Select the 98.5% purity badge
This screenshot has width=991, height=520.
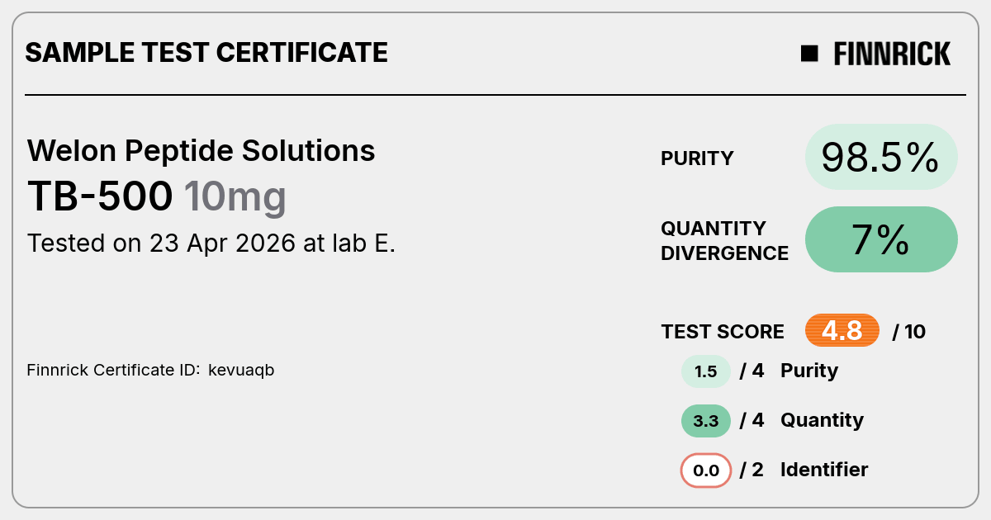click(x=881, y=157)
